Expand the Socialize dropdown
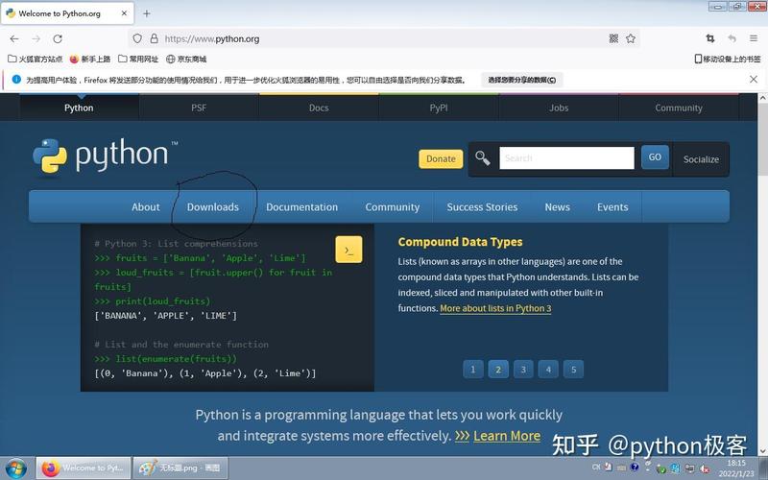Image resolution: width=768 pixels, height=480 pixels. [x=701, y=159]
